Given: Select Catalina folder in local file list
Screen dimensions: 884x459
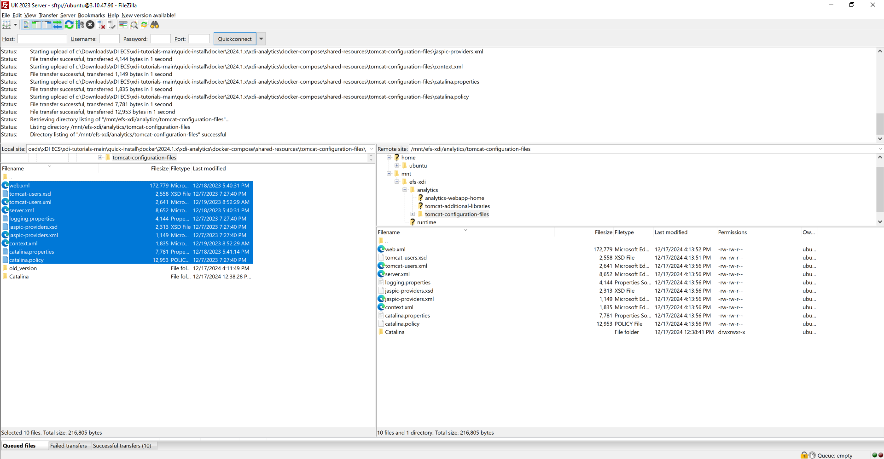Looking at the screenshot, I should click(19, 277).
